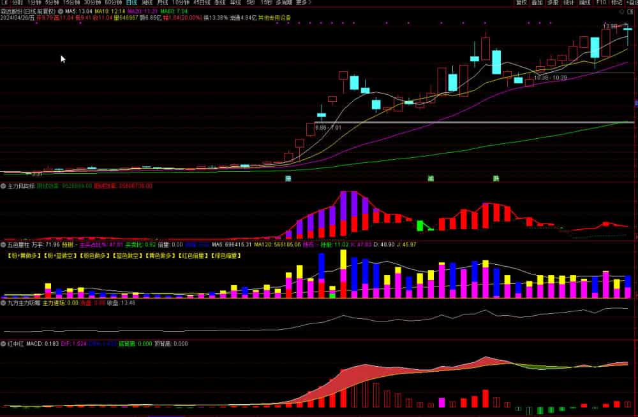Click the MA5: 13.04 value
The image size is (638, 417).
(x=78, y=11)
